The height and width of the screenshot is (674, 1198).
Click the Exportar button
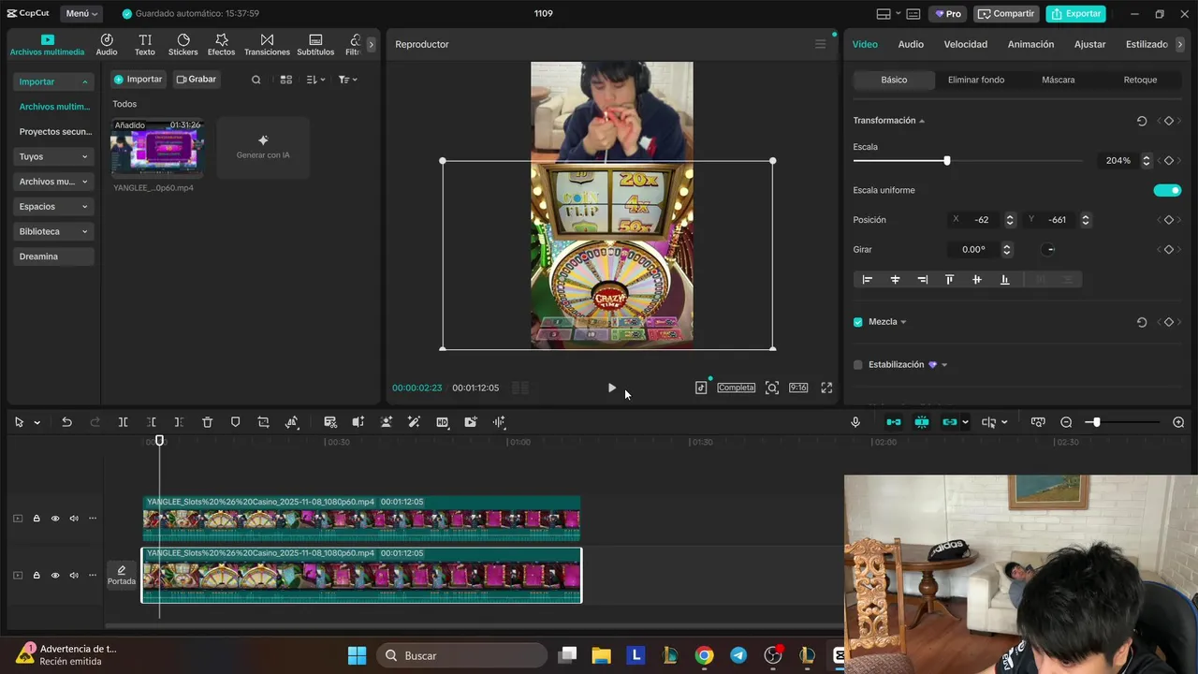(1075, 14)
